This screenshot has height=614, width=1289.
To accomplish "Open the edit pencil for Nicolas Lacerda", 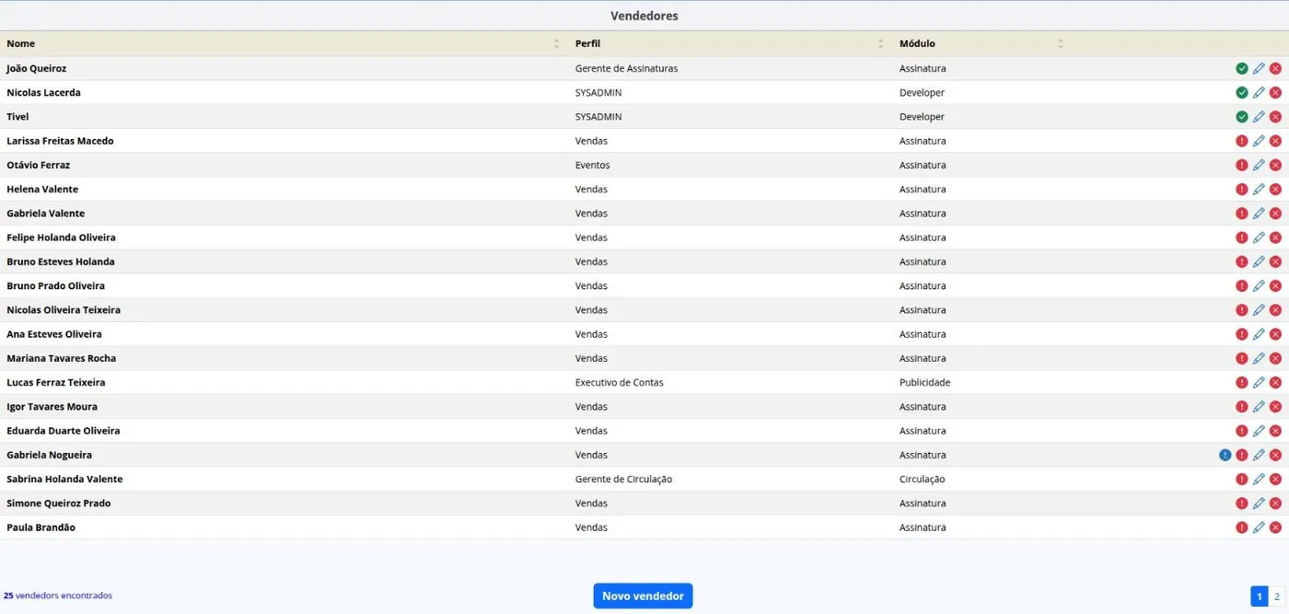I will (1259, 92).
